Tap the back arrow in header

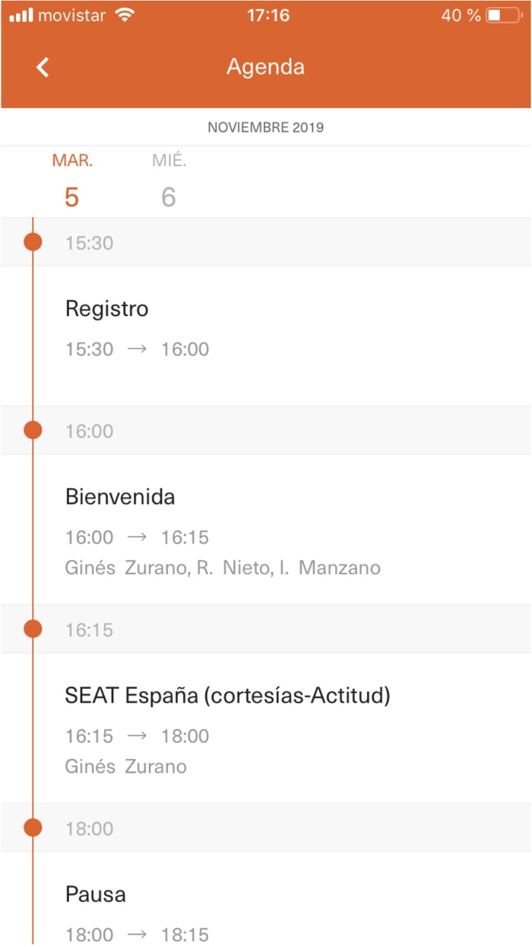(x=43, y=67)
